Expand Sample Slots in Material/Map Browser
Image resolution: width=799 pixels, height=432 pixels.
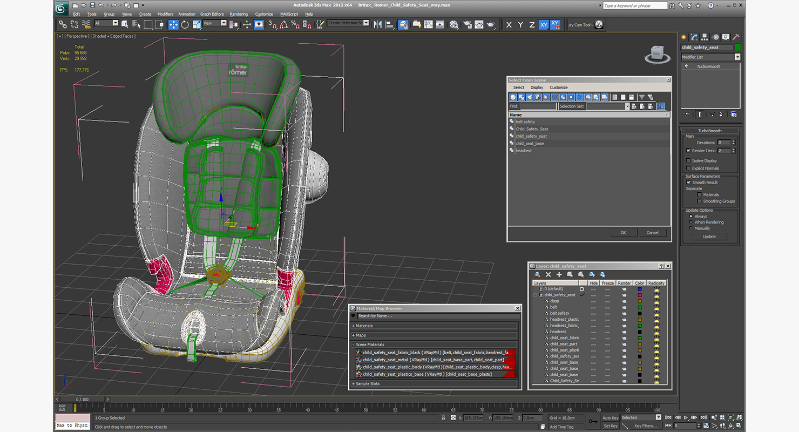click(x=435, y=384)
